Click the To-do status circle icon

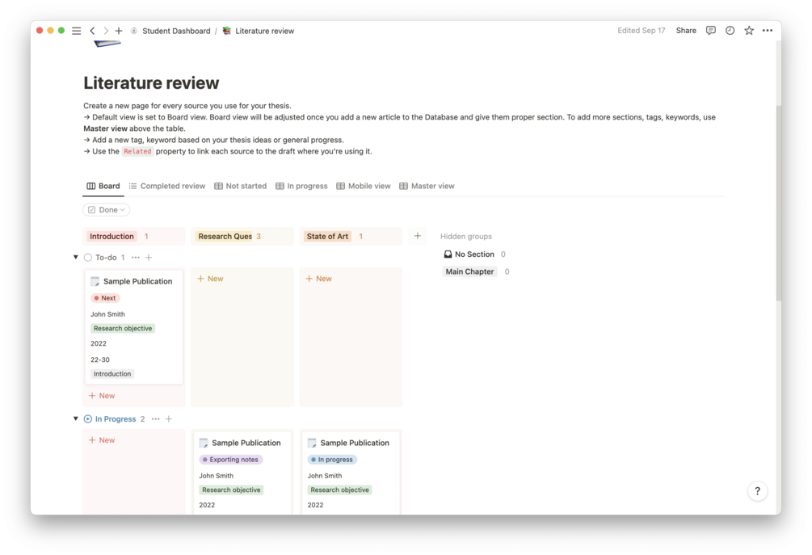click(88, 258)
